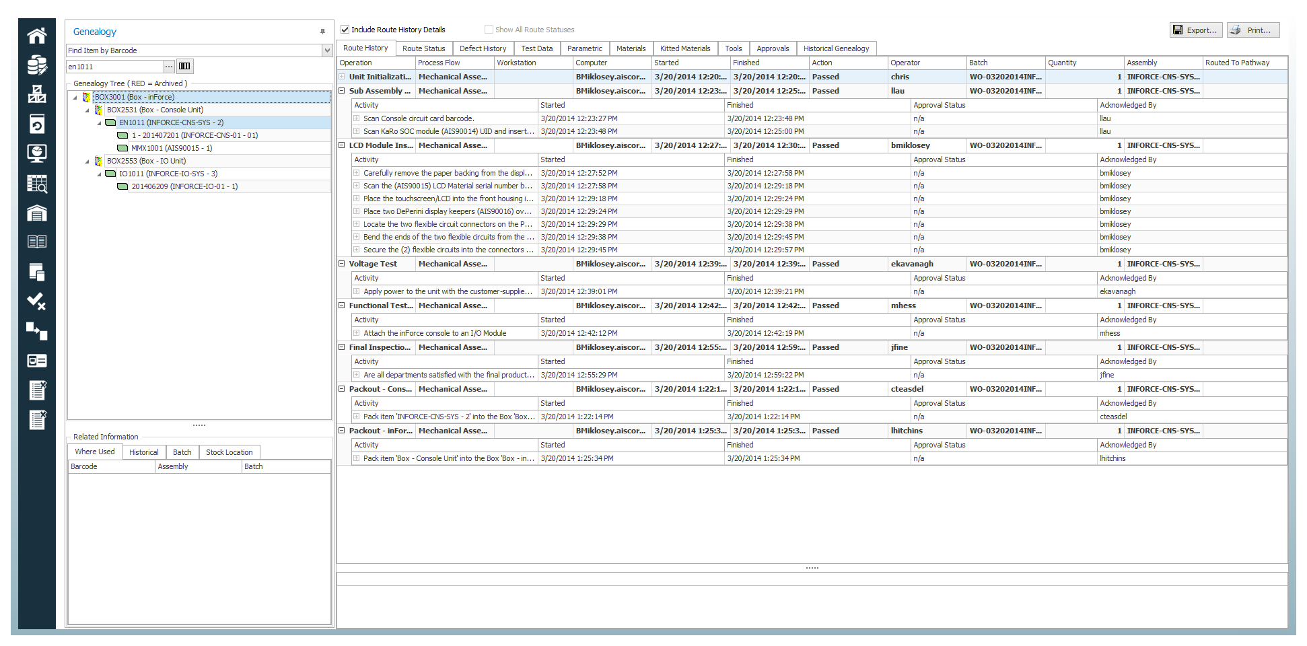Image resolution: width=1307 pixels, height=646 pixels.
Task: Click the Passed action in Functional Test row
Action: point(826,306)
